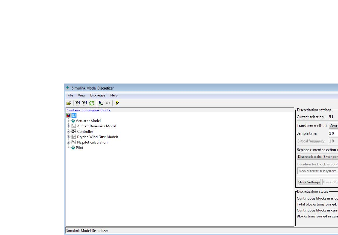Expand the Controller tree node
The width and height of the screenshot is (338, 235).
[68, 131]
